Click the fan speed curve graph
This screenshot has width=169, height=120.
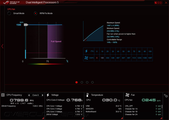(93, 31)
